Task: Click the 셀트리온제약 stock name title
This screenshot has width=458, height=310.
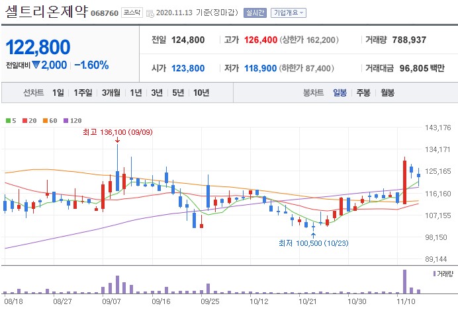Action: coord(46,11)
